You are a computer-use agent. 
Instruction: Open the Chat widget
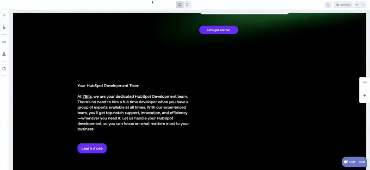pyautogui.click(x=350, y=162)
